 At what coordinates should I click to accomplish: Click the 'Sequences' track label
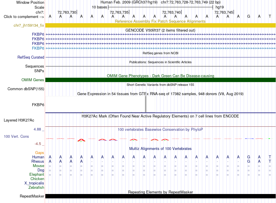click(35, 66)
